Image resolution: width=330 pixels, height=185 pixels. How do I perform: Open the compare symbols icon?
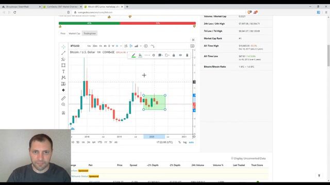126,46
